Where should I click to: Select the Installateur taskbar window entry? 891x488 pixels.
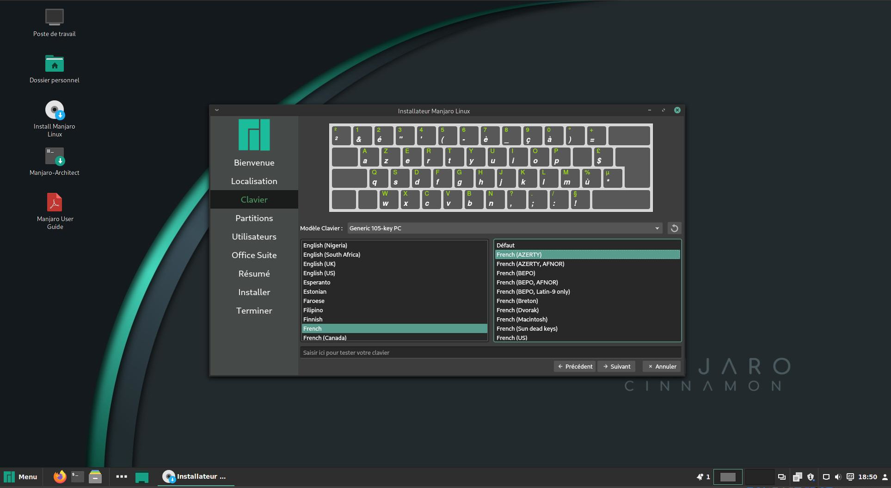click(196, 476)
